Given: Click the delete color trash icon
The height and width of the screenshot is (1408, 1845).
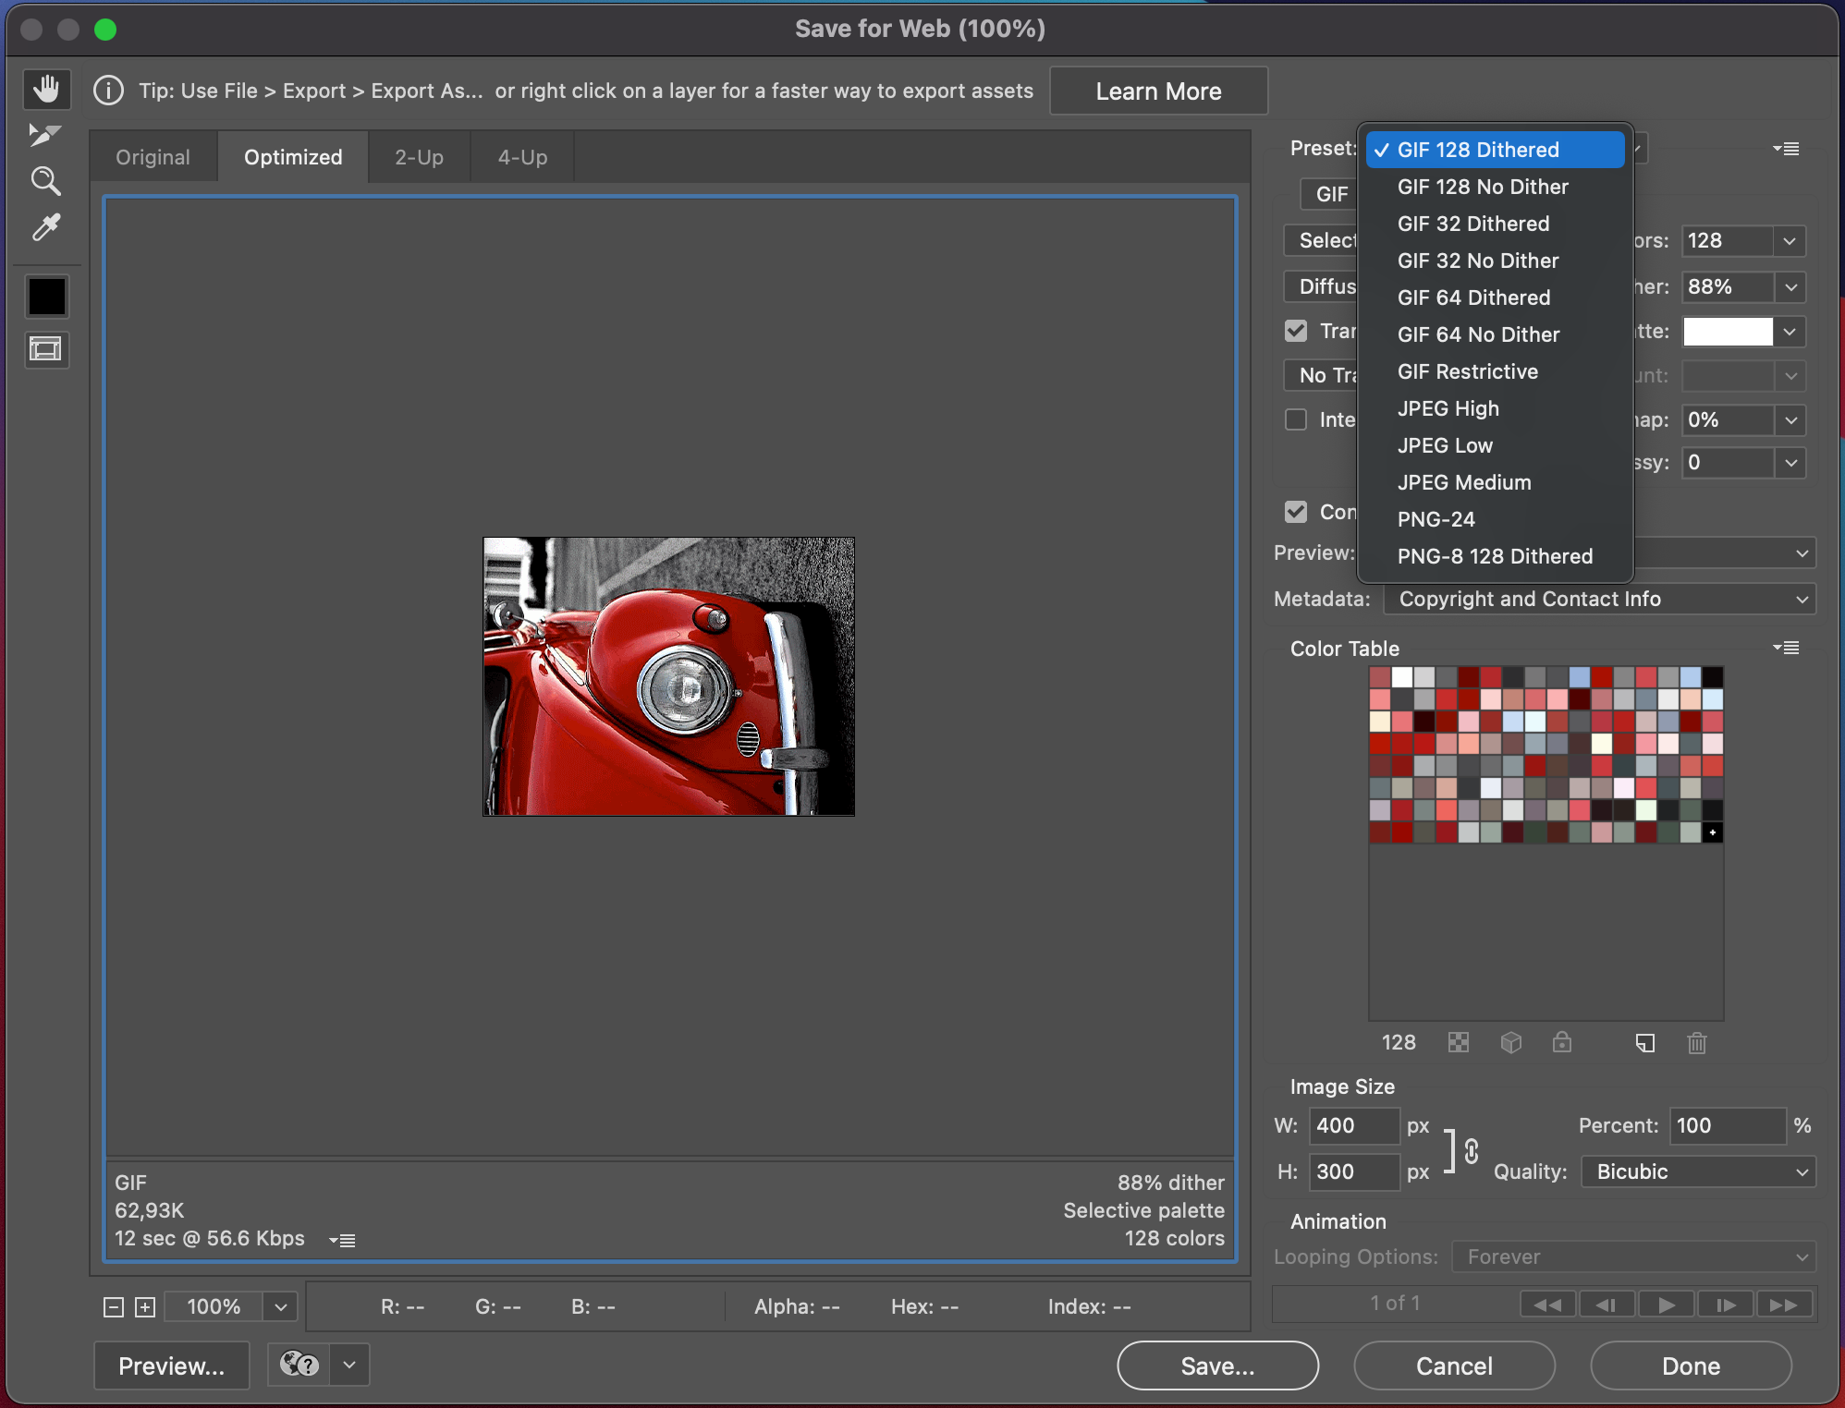Looking at the screenshot, I should pyautogui.click(x=1696, y=1043).
